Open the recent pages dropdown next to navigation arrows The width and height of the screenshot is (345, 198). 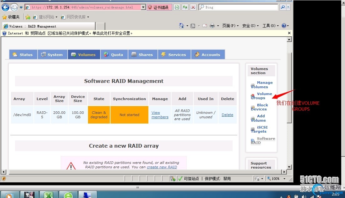tap(21, 7)
